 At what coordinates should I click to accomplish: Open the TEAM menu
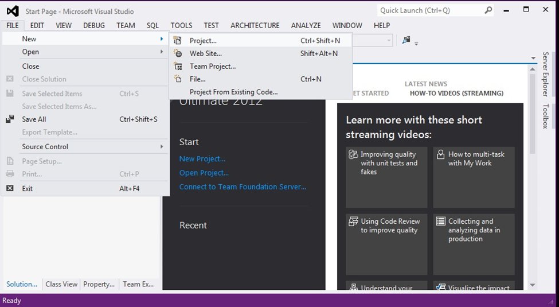[x=126, y=25]
